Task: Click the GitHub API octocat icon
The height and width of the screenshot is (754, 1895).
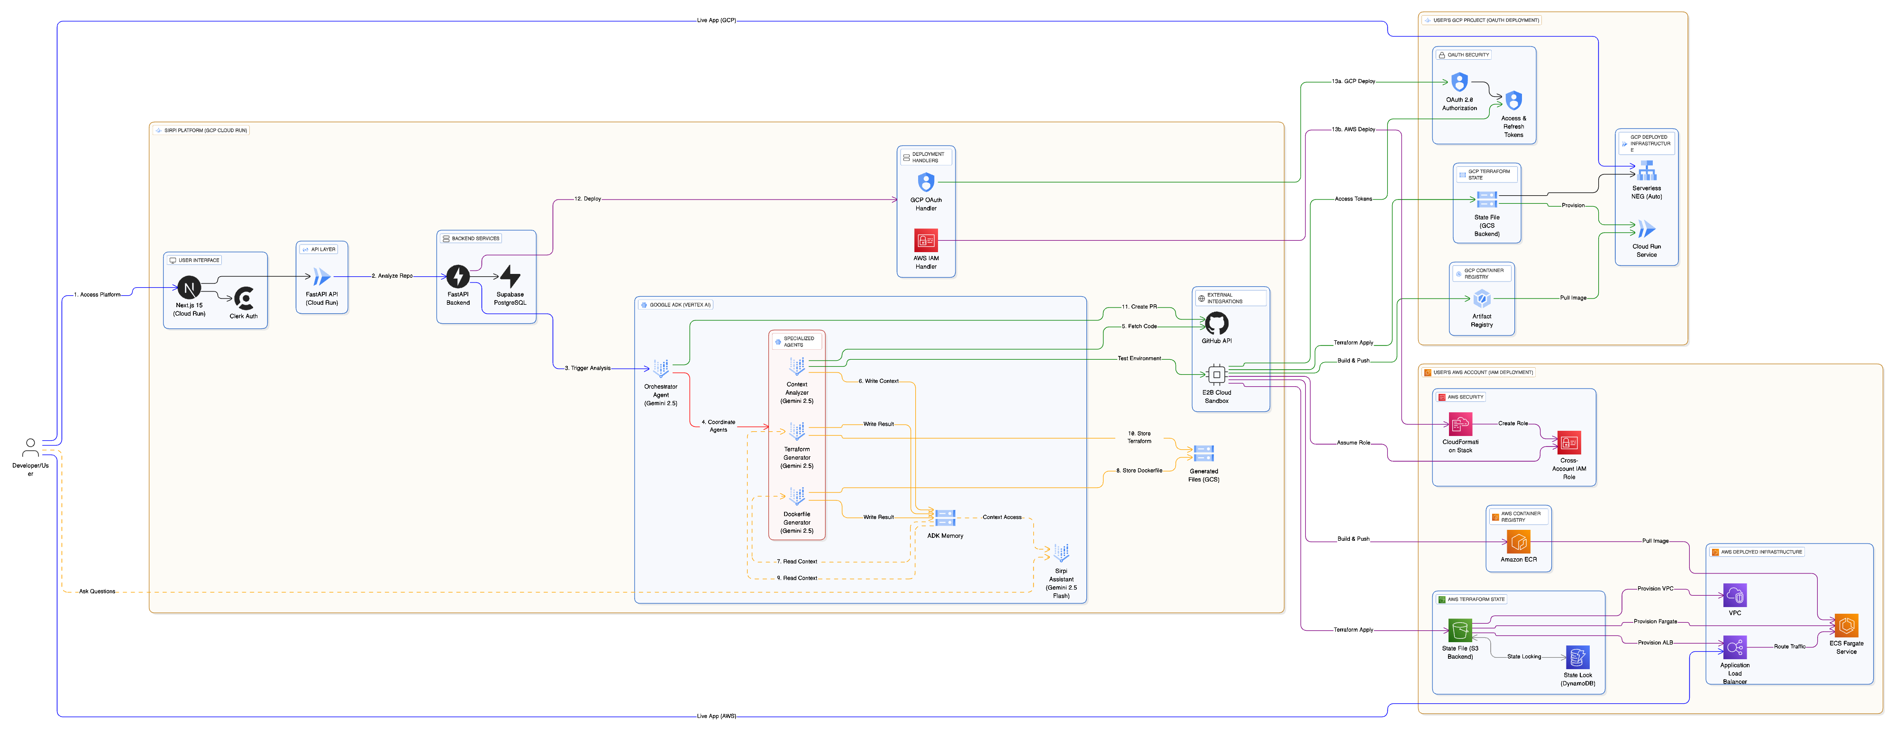Action: click(1216, 323)
